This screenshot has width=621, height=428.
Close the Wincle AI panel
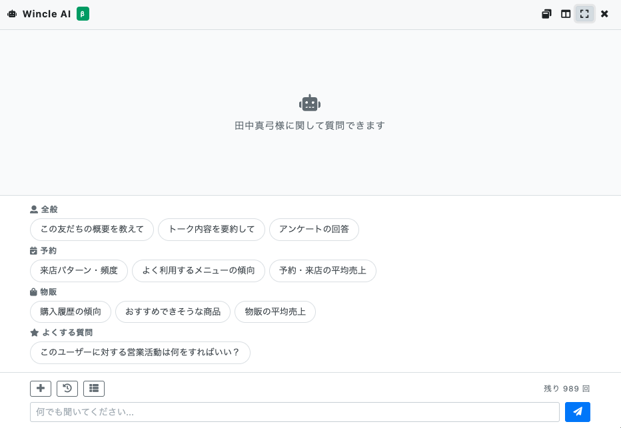coord(604,14)
